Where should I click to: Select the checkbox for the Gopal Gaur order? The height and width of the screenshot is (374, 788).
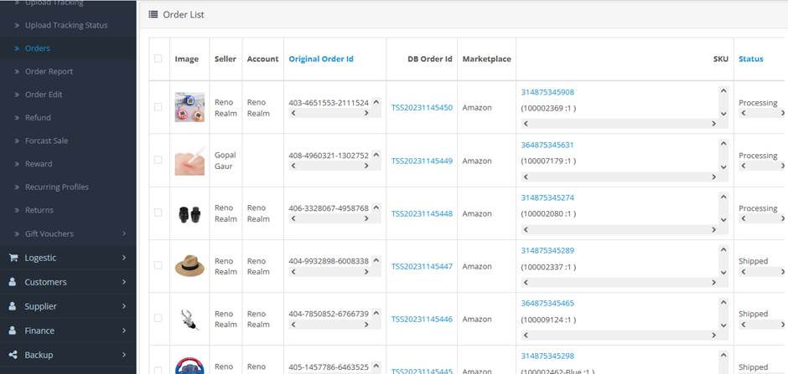[x=158, y=160]
